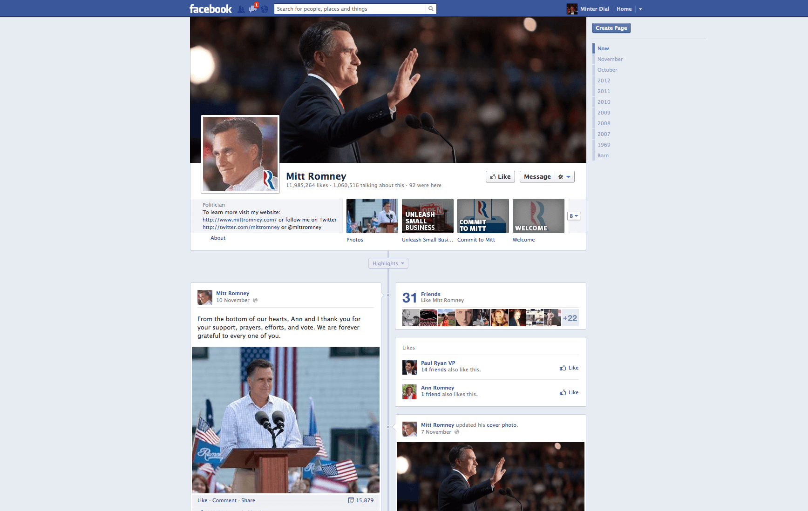Like the 10 November post
The height and width of the screenshot is (511, 808).
(x=202, y=500)
